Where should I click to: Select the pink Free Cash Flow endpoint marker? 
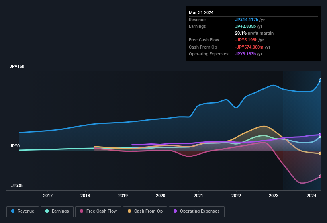tap(320, 176)
